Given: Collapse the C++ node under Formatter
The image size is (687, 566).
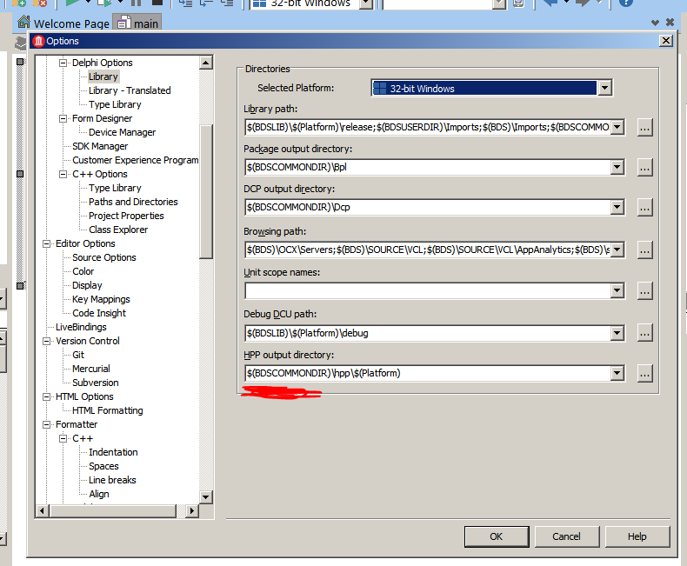Looking at the screenshot, I should click(x=63, y=438).
